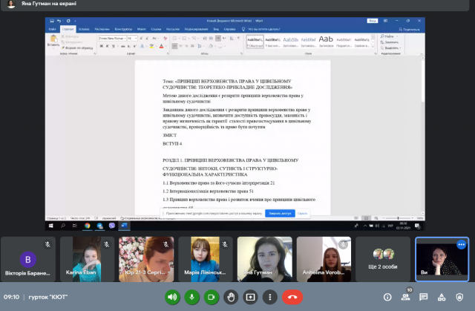The width and height of the screenshot is (475, 311).
Task: Open the meeting details info icon
Action: pos(387,297)
